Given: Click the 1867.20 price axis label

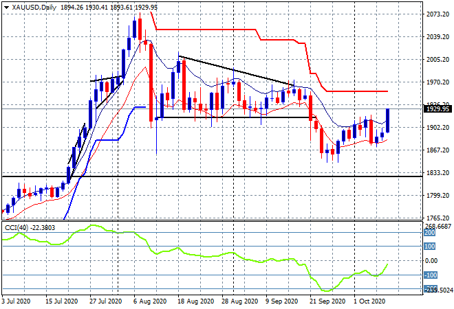Looking at the screenshot, I should click(x=437, y=150).
